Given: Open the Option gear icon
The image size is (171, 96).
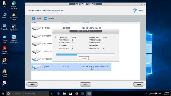Looking at the screenshot, I should (x=34, y=18).
